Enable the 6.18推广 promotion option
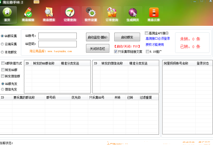Image resolution: width=213 pixels, height=146 pixels. click(147, 52)
